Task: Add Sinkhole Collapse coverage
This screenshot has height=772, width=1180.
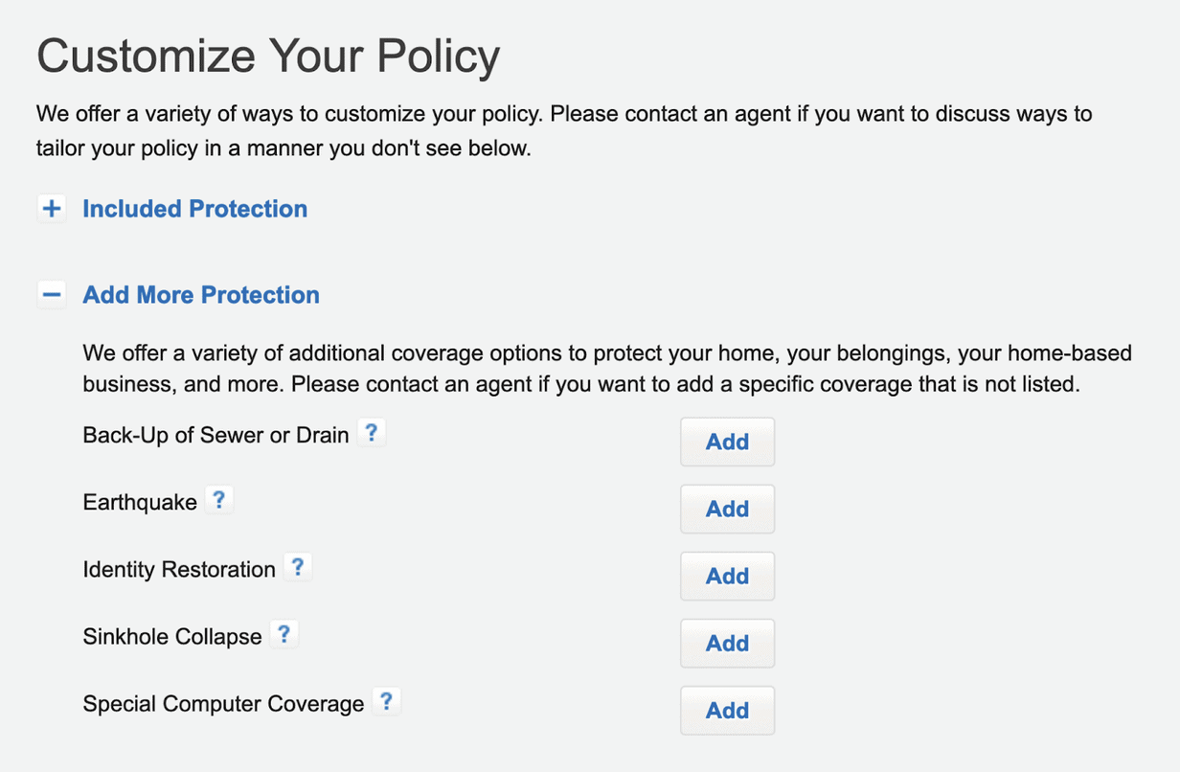Action: coord(727,643)
